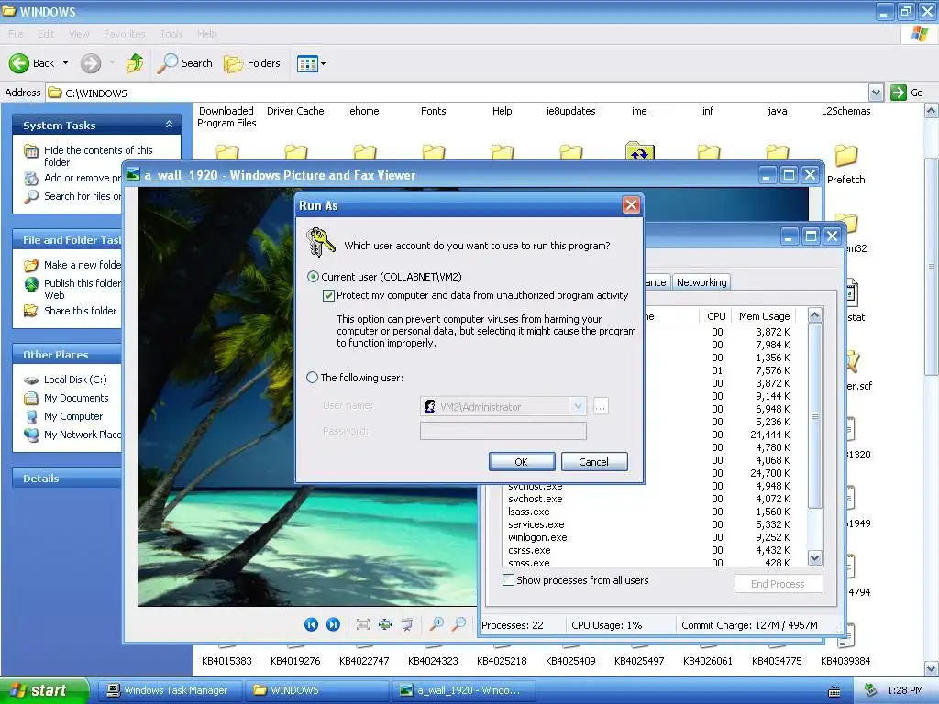The image size is (939, 704).
Task: Click Hide the contents of this folder
Action: 98,156
